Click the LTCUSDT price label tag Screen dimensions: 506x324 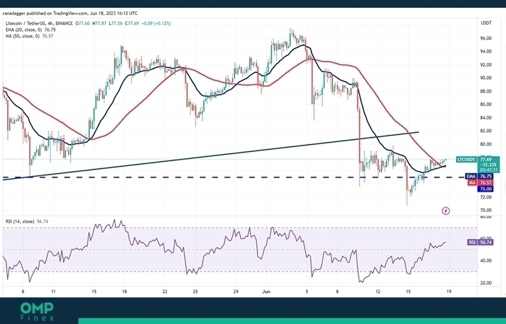[x=466, y=159]
